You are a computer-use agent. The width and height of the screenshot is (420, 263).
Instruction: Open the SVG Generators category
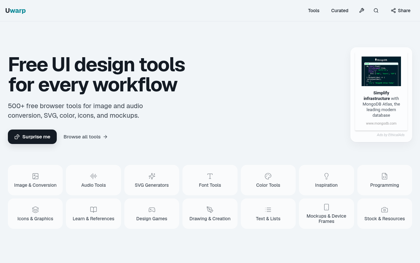pos(152,180)
